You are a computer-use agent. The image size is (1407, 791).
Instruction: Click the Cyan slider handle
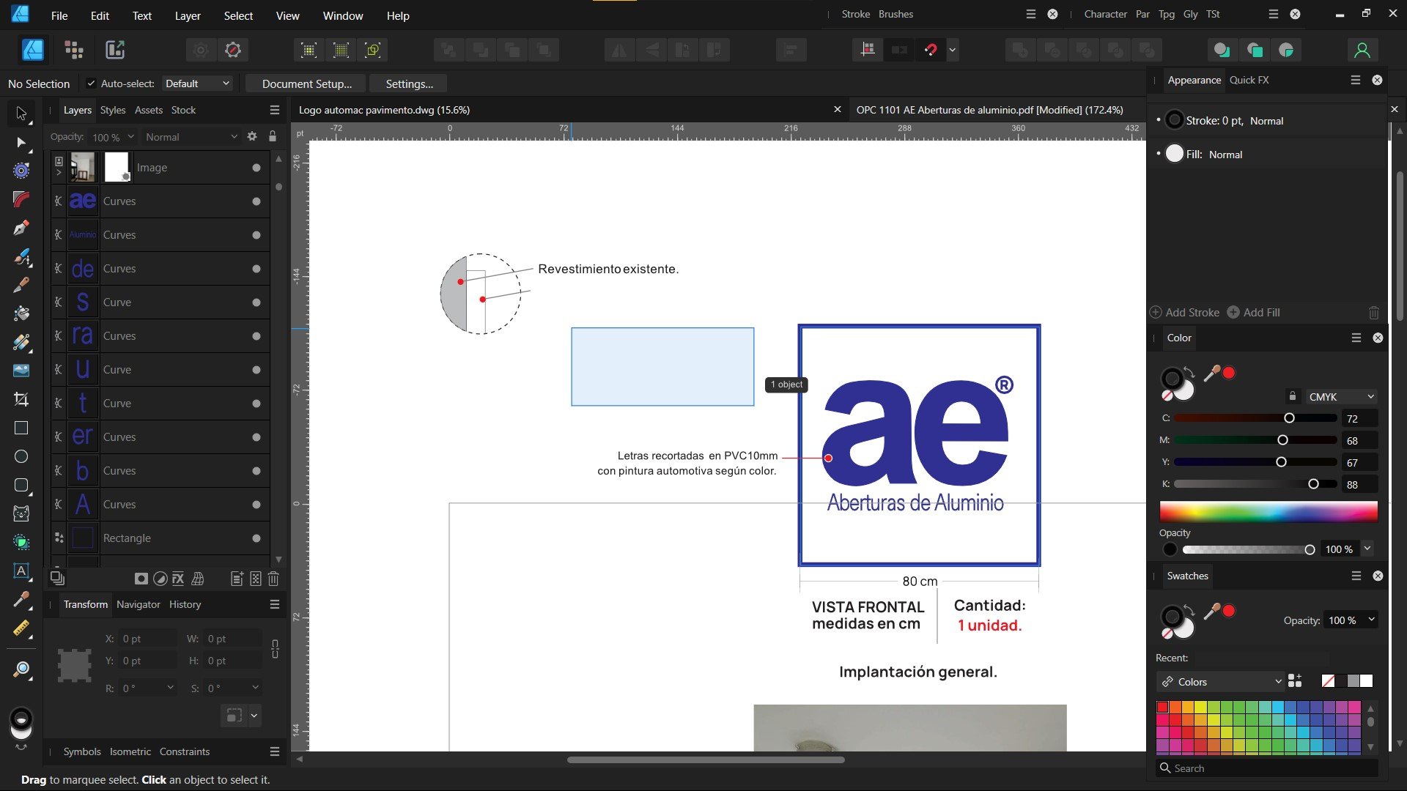1289,418
